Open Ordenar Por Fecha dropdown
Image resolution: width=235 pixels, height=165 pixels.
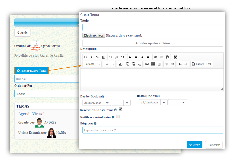point(47,94)
